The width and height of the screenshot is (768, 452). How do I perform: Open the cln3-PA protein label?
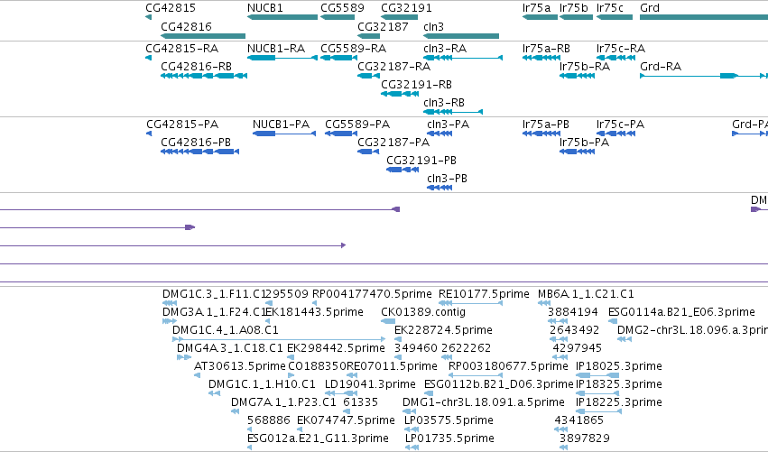(x=449, y=125)
